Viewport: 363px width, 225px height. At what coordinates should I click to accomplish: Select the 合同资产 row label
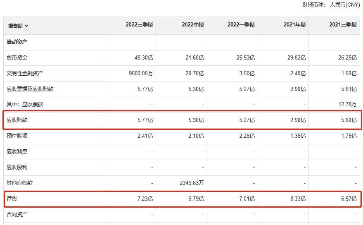17,214
